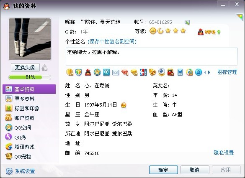Open the 隐私设置 link

[224, 153]
